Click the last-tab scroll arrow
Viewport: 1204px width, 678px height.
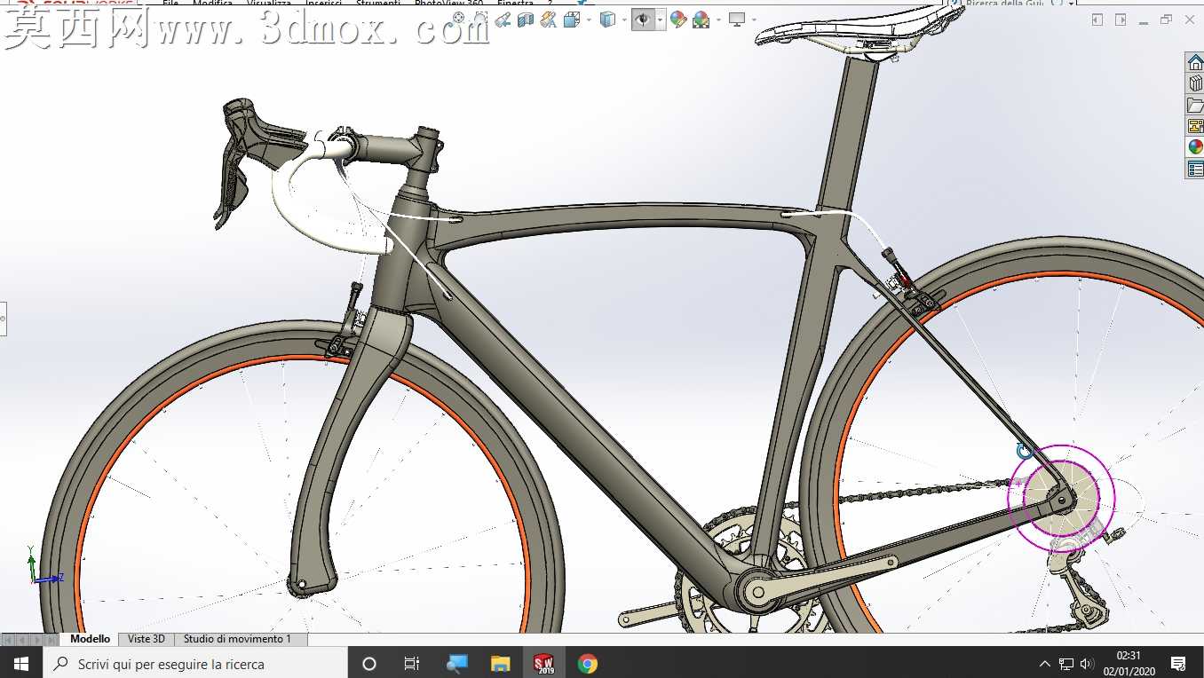click(x=51, y=640)
